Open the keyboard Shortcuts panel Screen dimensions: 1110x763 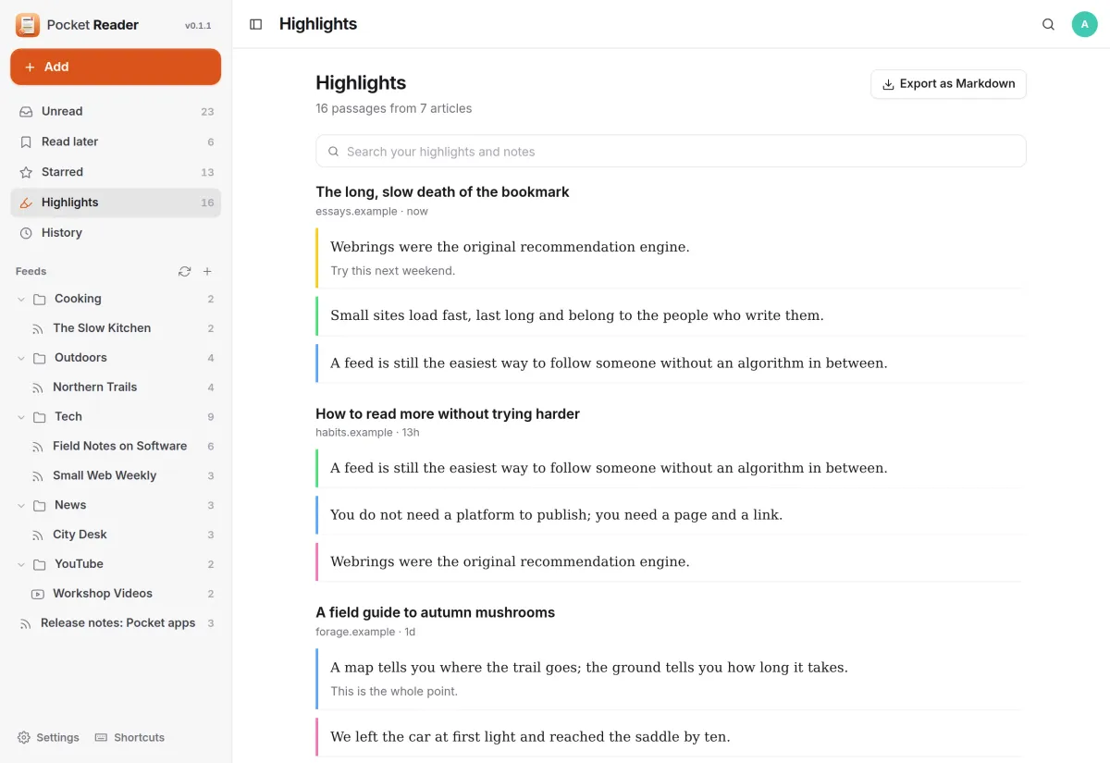(x=129, y=737)
